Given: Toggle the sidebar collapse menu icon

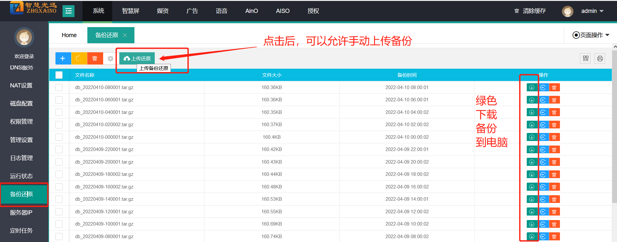Looking at the screenshot, I should click(68, 11).
